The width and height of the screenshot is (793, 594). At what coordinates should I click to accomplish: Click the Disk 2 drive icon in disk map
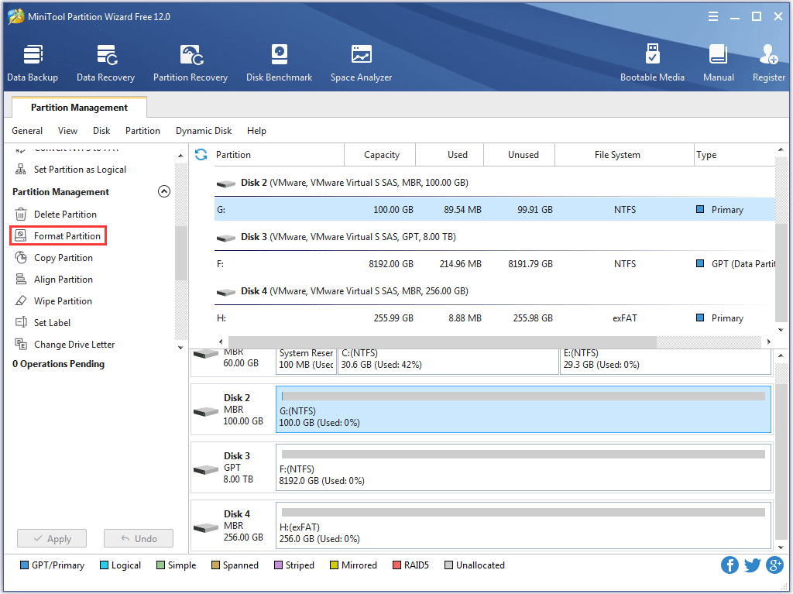(206, 411)
